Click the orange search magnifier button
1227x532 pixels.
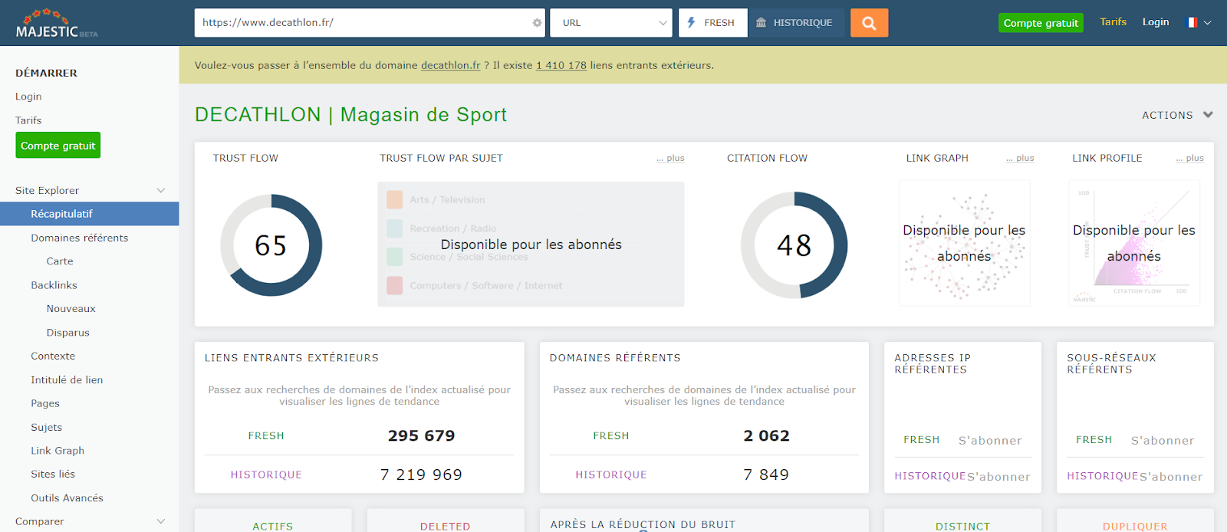click(869, 23)
